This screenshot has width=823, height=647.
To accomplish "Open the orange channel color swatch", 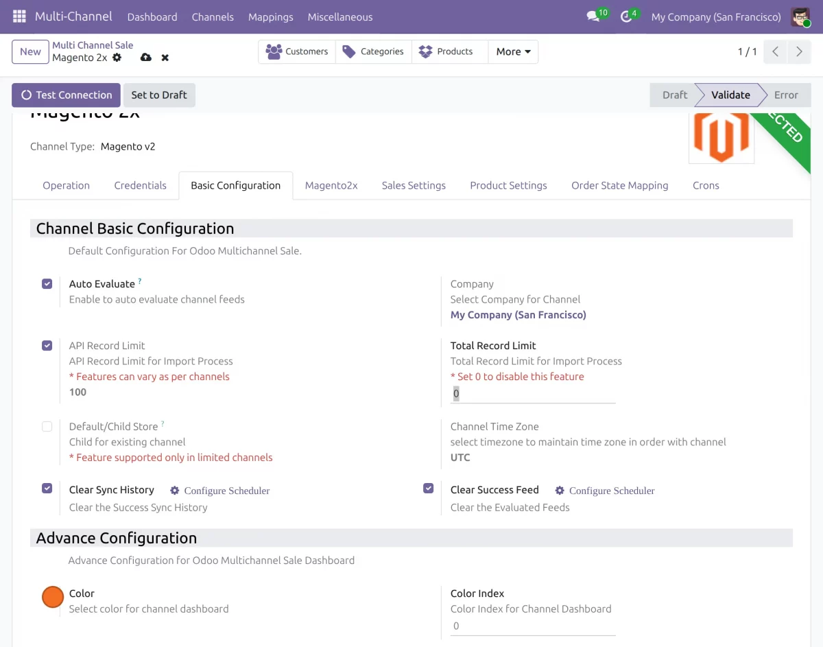I will (53, 597).
